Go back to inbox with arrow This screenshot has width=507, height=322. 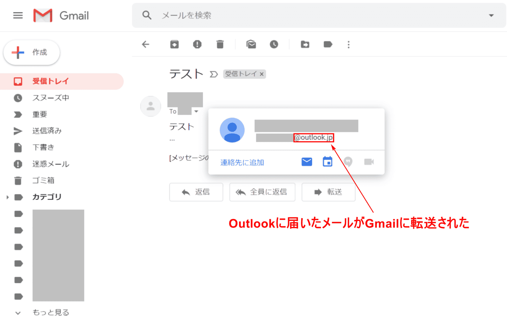[145, 44]
